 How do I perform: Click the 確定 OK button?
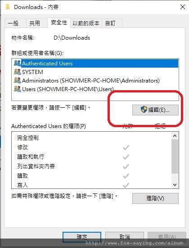click(82, 237)
